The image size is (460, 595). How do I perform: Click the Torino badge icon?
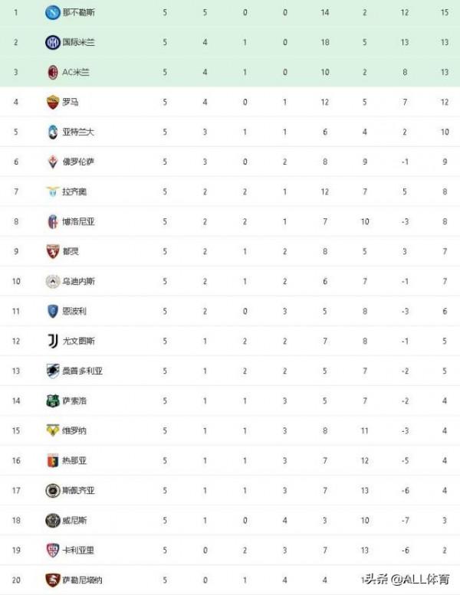(52, 252)
